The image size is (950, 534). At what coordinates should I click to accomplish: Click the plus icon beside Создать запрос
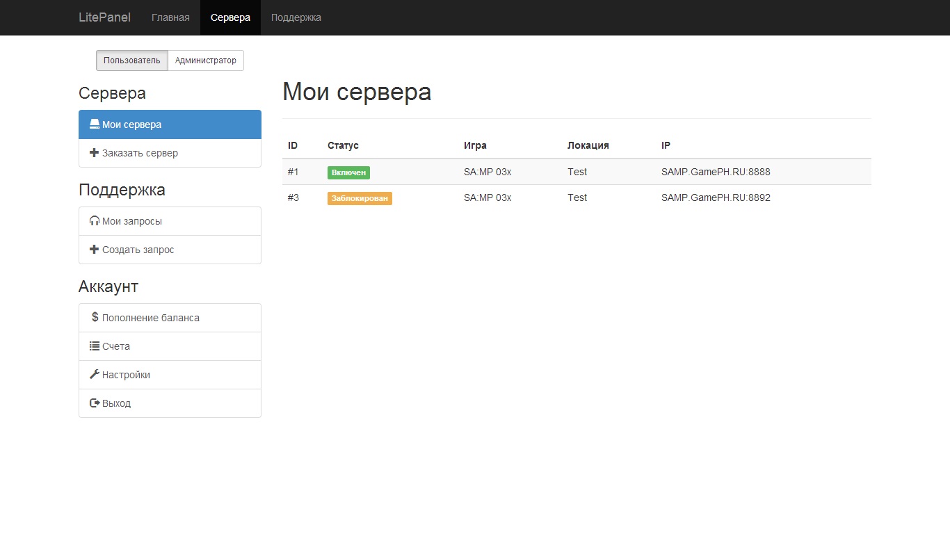[x=95, y=250]
